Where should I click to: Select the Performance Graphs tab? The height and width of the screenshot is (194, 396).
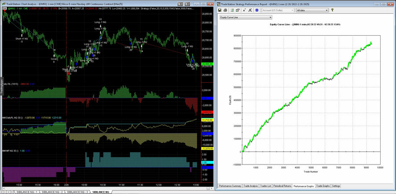pos(304,186)
